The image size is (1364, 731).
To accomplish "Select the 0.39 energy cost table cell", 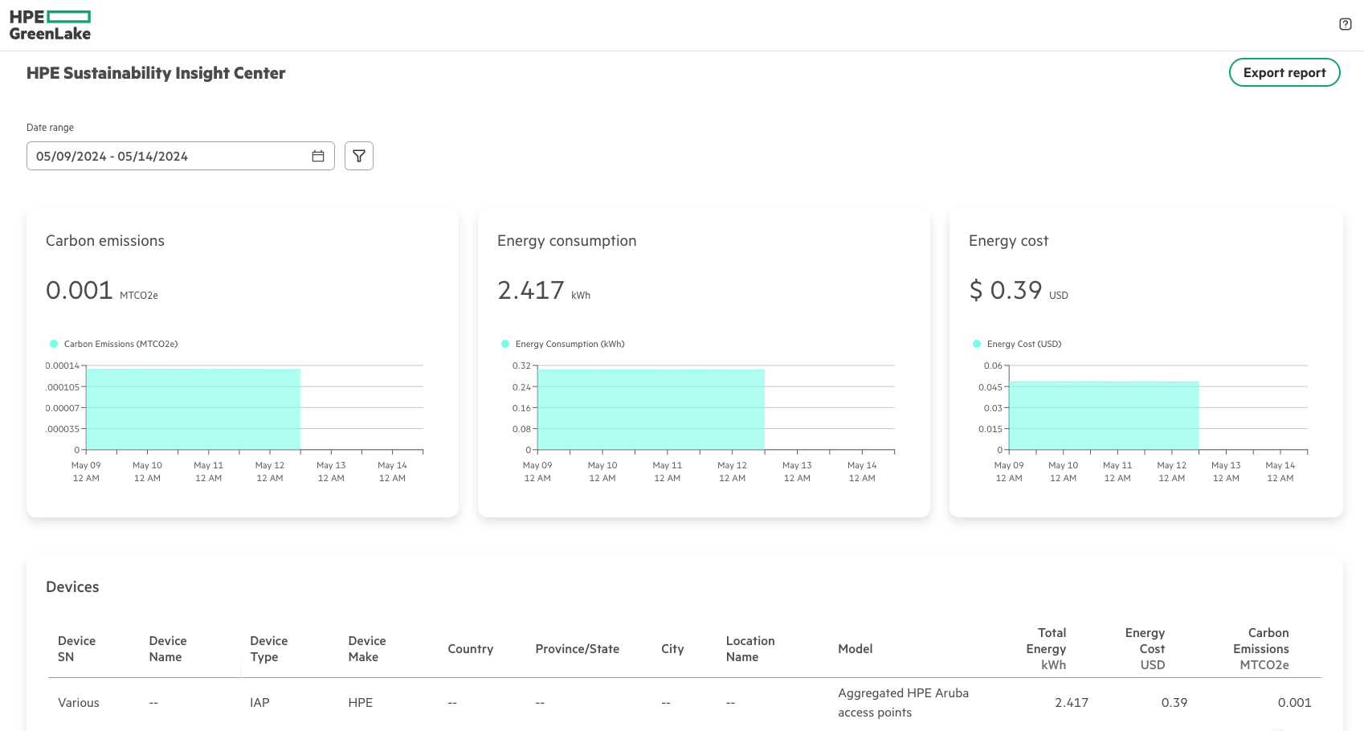I will 1174,703.
